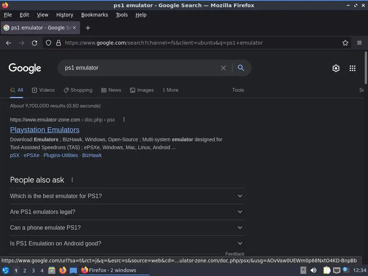Select the All results tab

click(x=17, y=90)
